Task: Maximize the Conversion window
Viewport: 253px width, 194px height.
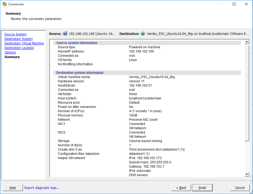Action: click(234, 4)
